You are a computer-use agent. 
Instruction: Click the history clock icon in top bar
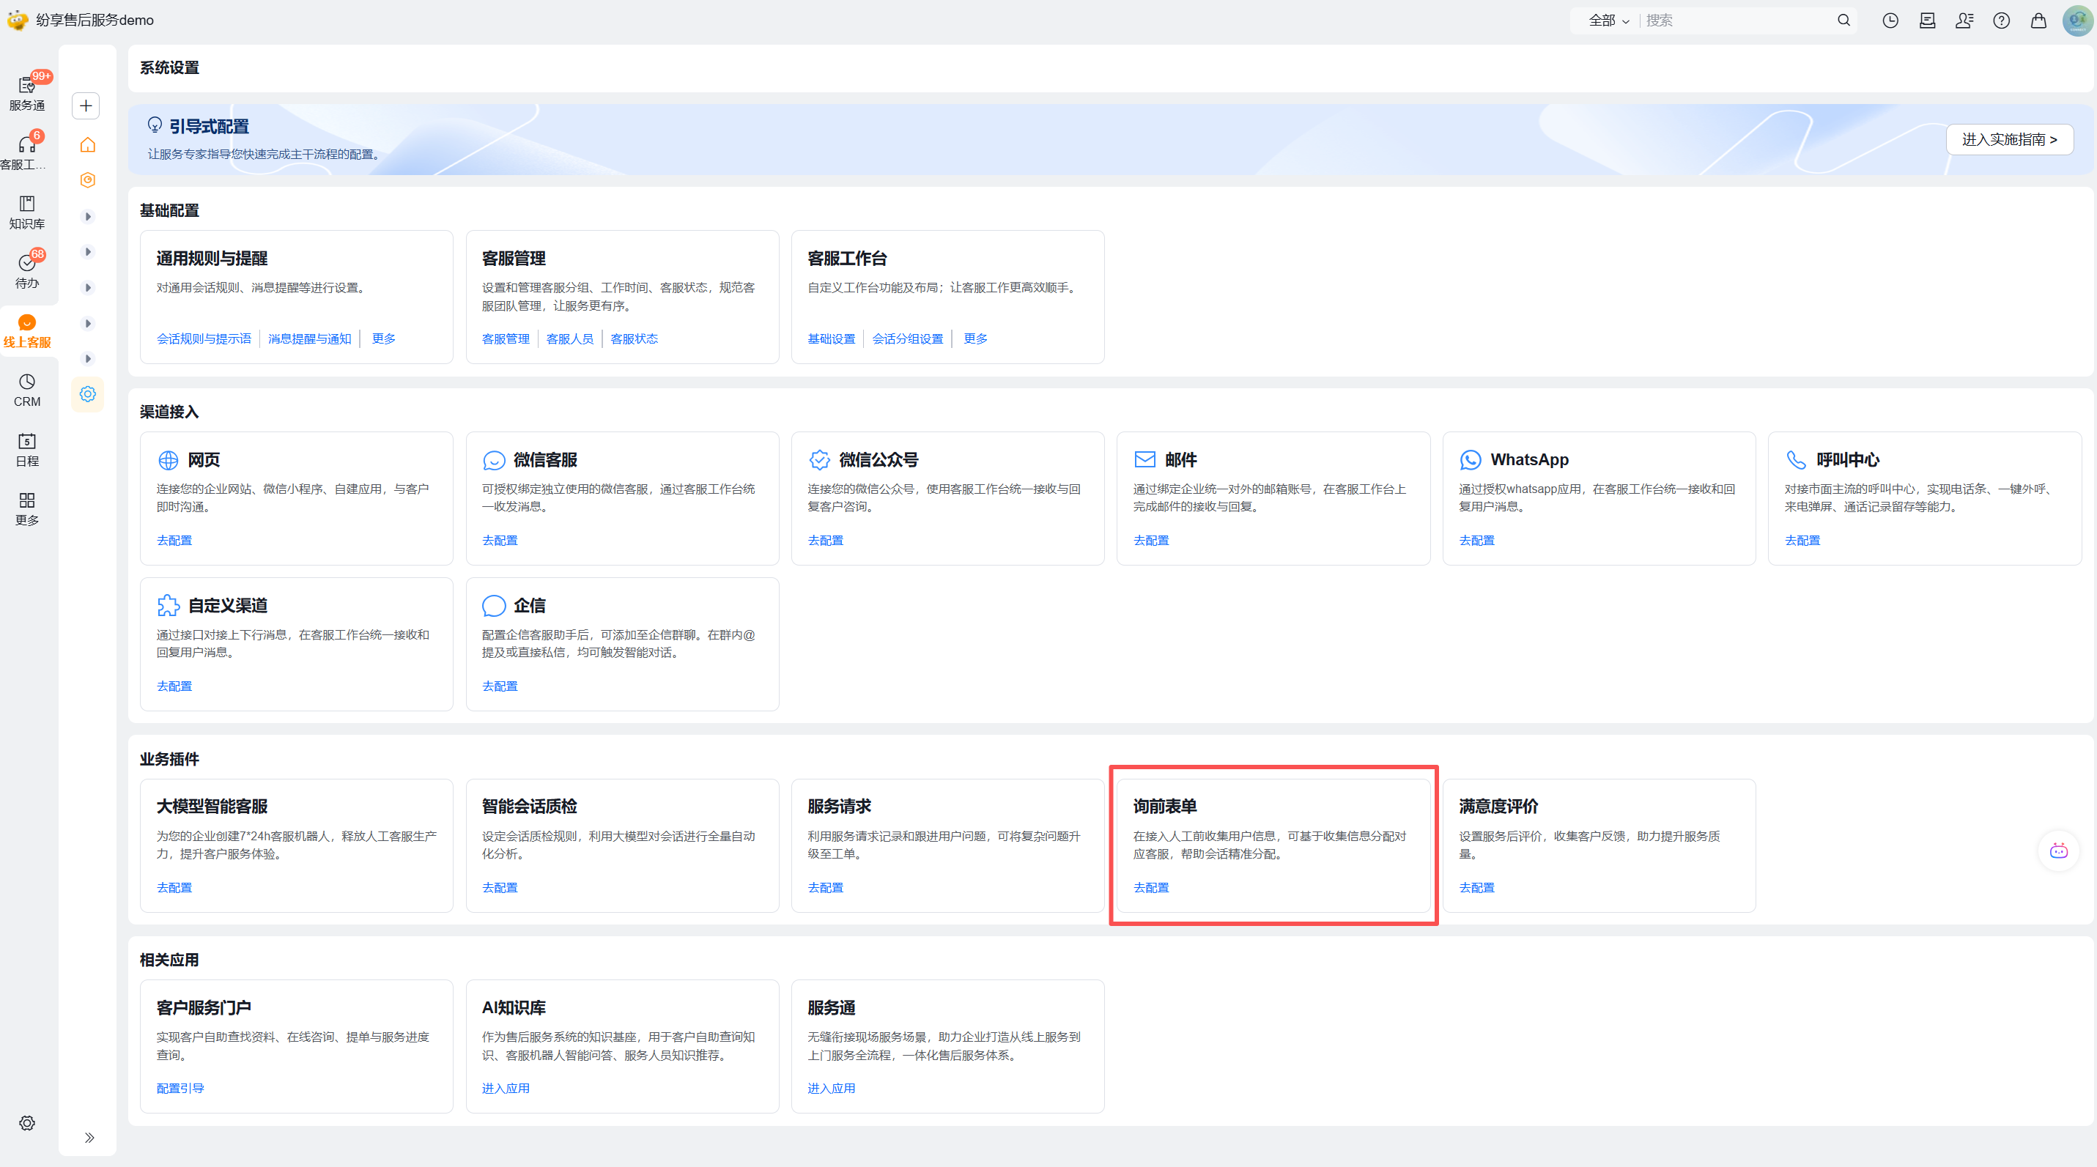tap(1890, 21)
